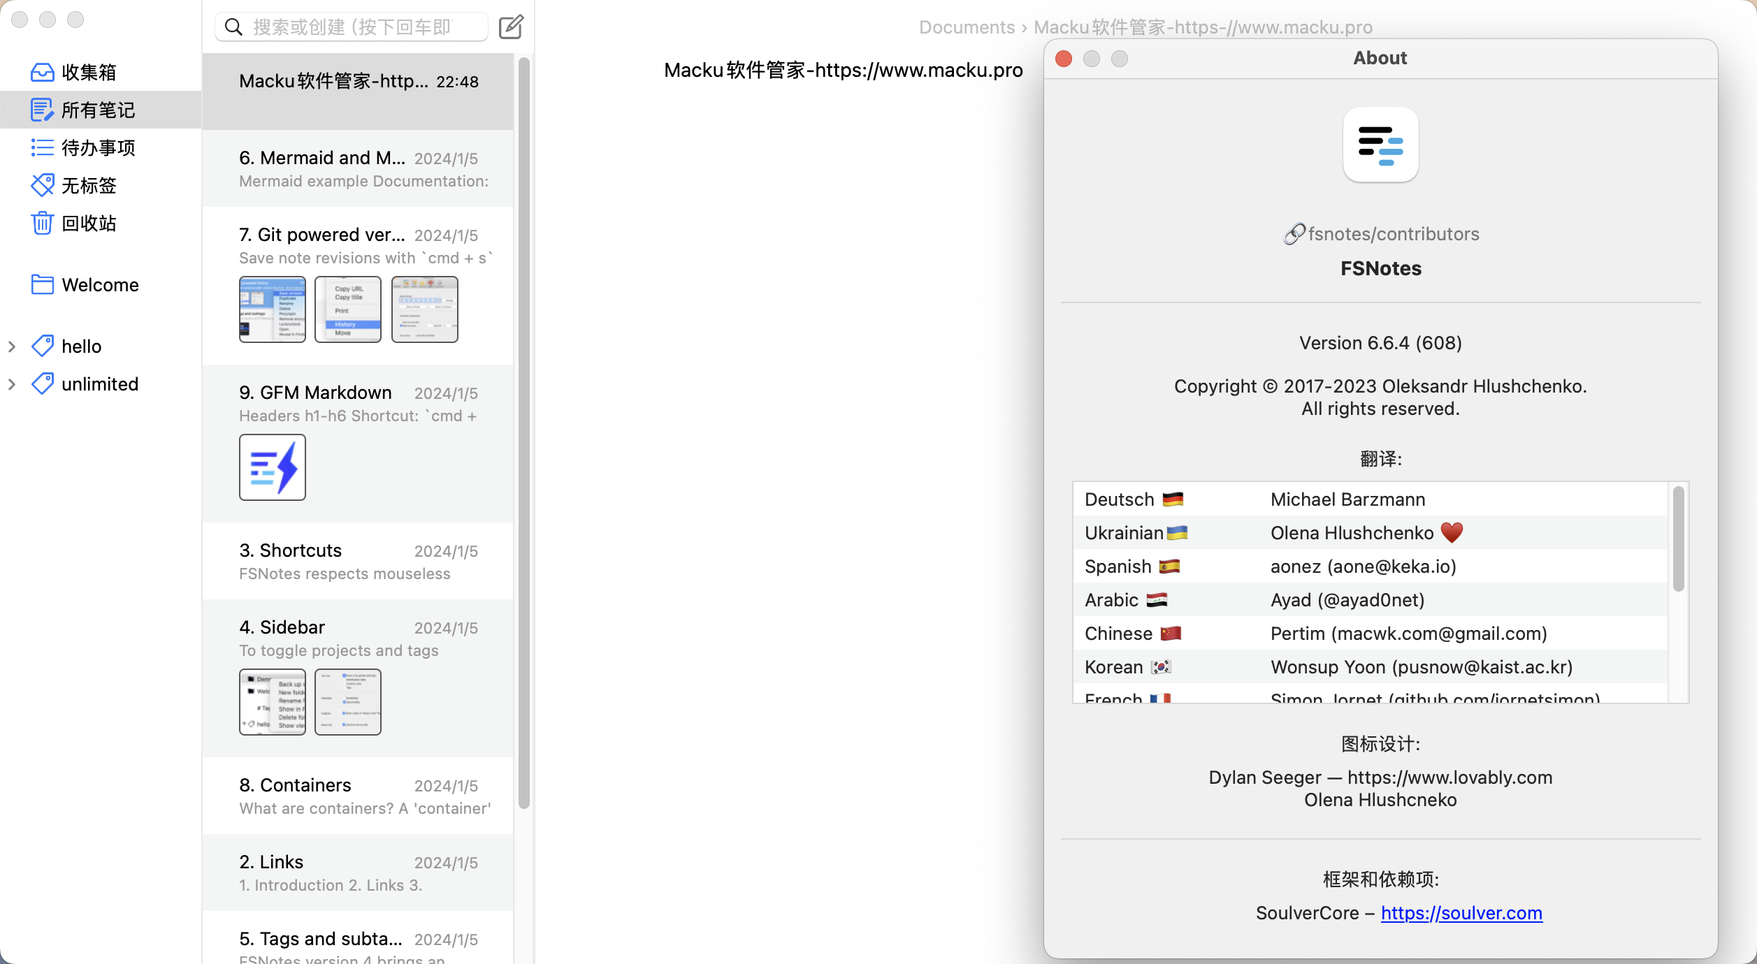Open note 2. Links
Image resolution: width=1757 pixels, height=964 pixels.
[358, 872]
